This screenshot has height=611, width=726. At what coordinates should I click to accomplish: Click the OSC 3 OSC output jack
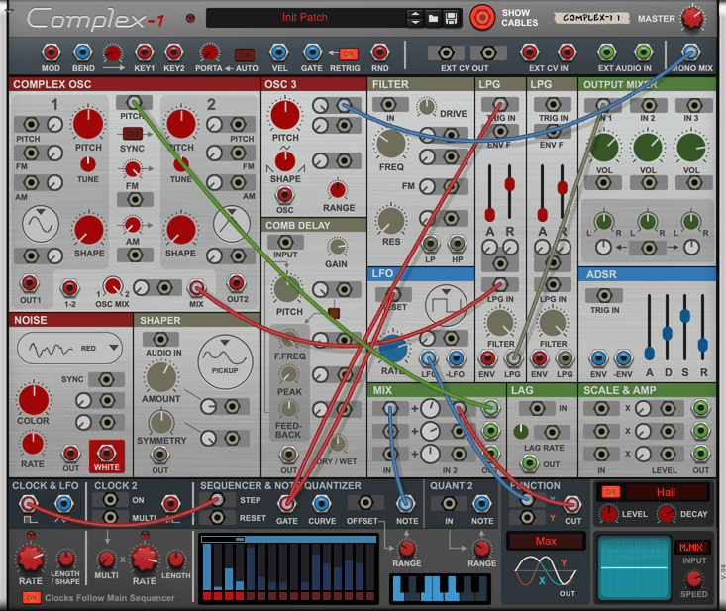click(x=284, y=195)
